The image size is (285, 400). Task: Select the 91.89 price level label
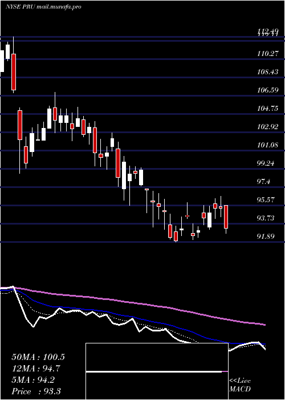pos(266,237)
